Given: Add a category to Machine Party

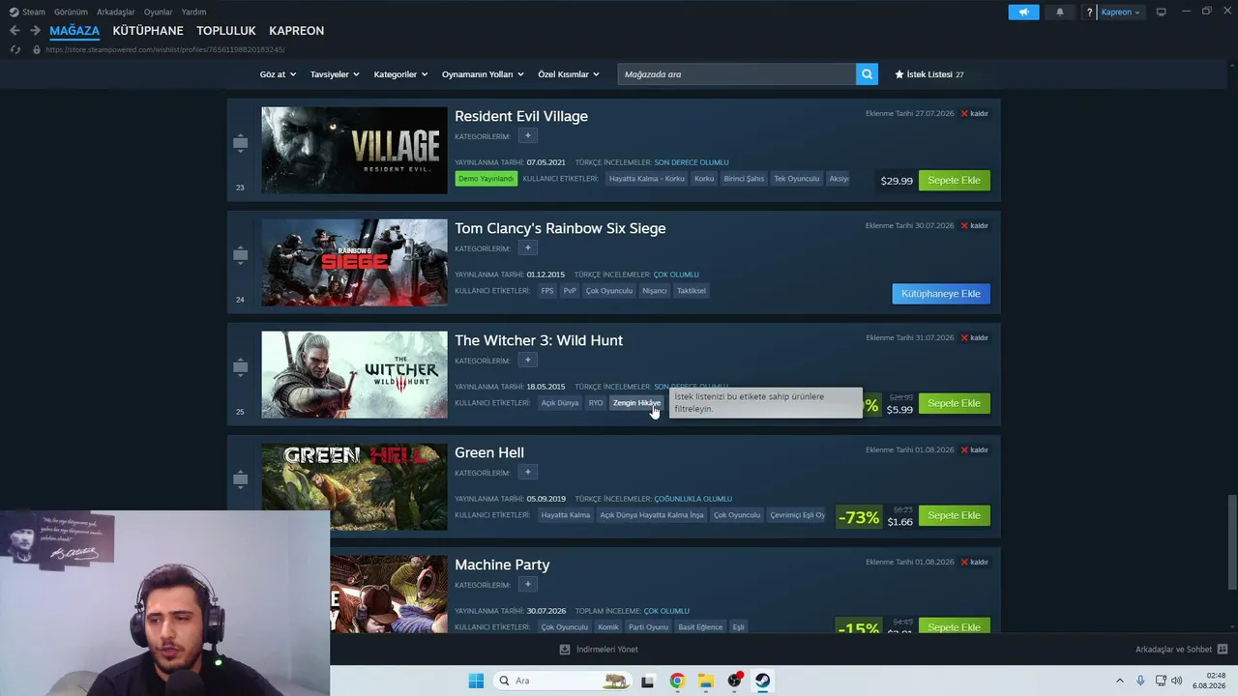Looking at the screenshot, I should coord(527,585).
